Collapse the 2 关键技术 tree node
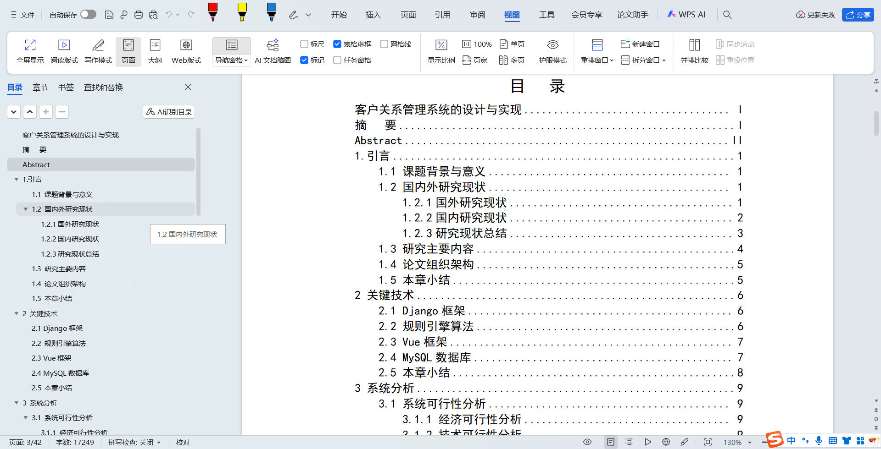Screen dimensions: 881x449 17,313
